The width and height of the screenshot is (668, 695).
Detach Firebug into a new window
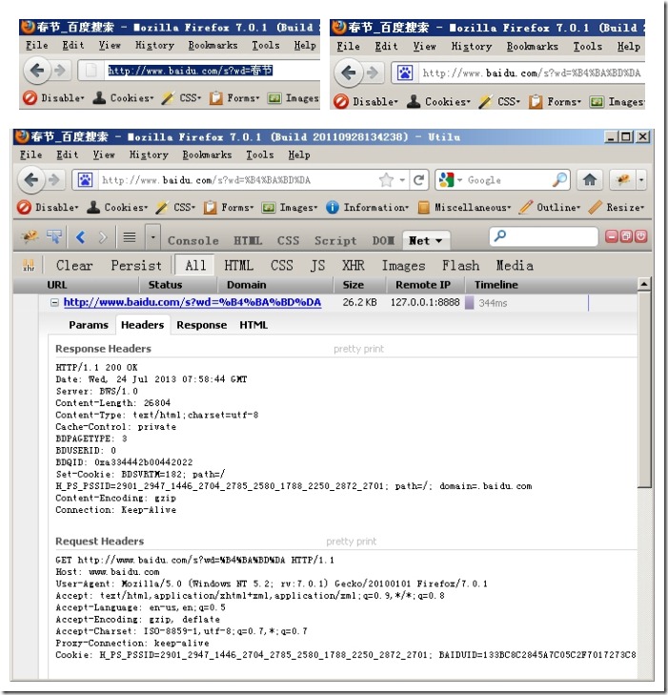click(626, 236)
